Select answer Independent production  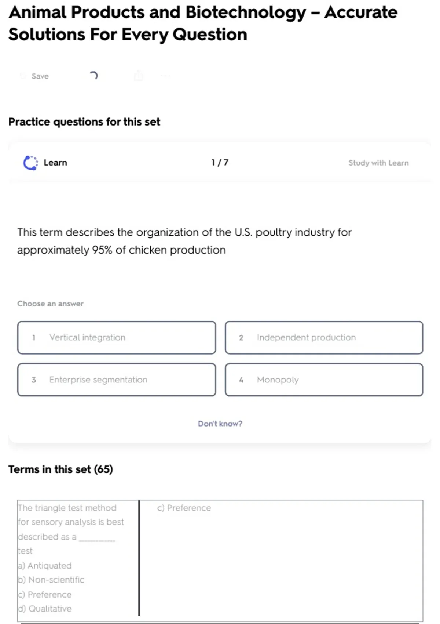pyautogui.click(x=324, y=338)
